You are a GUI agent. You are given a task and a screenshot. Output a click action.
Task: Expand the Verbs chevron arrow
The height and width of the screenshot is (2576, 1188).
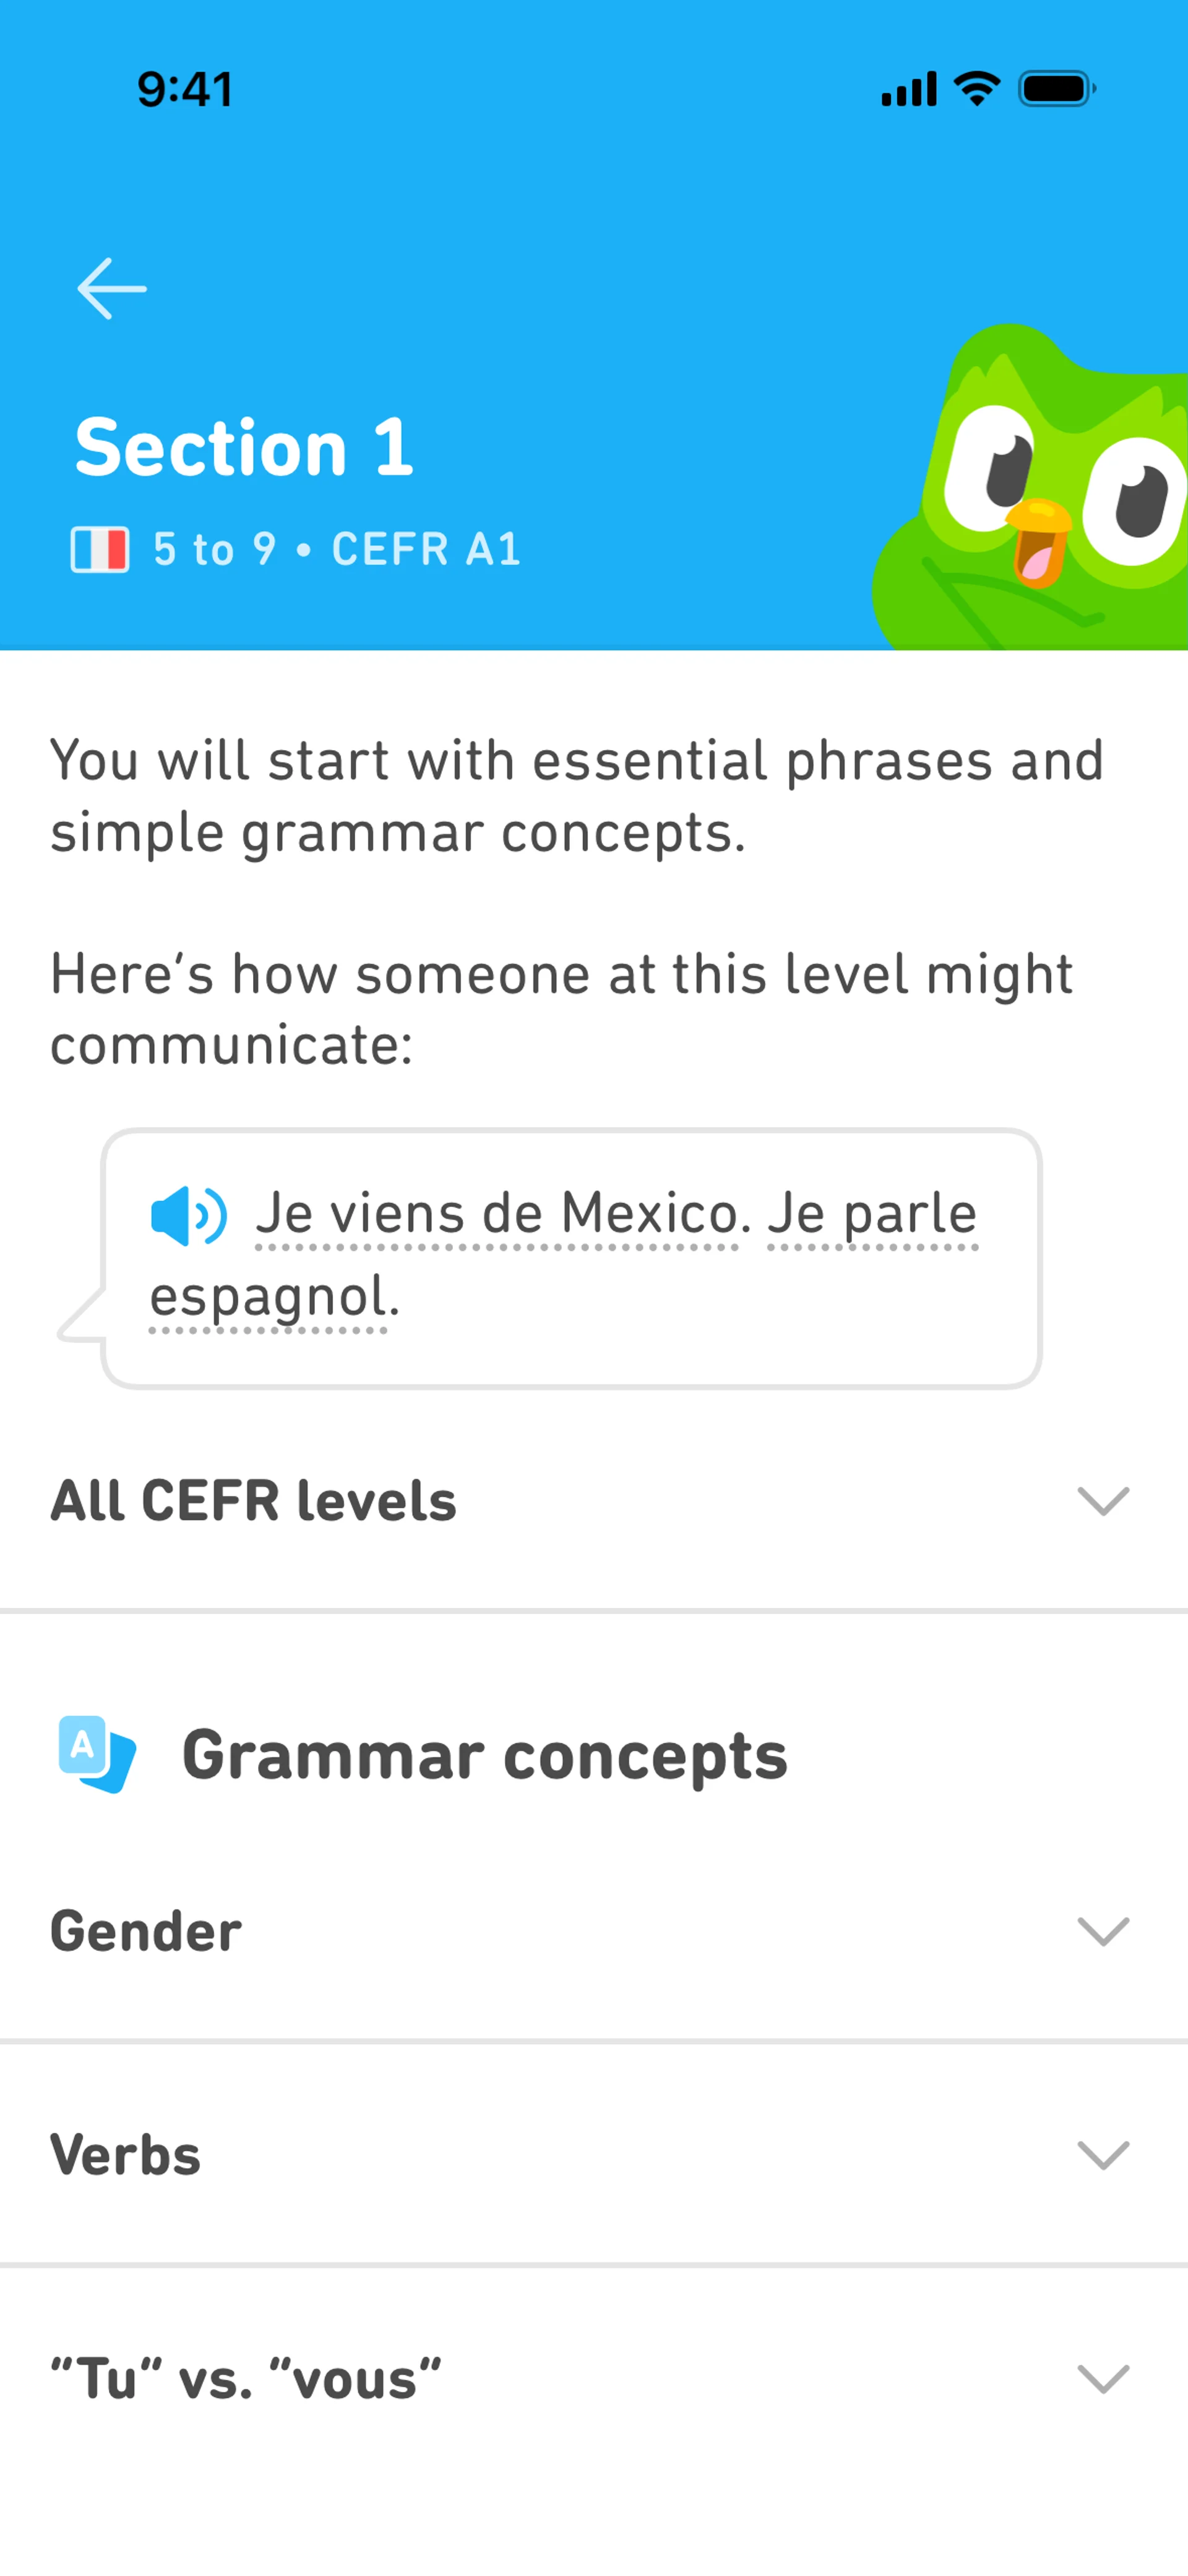[1103, 2155]
